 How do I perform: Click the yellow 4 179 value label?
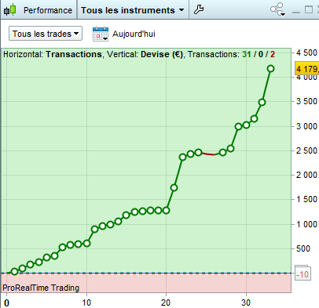pyautogui.click(x=307, y=69)
